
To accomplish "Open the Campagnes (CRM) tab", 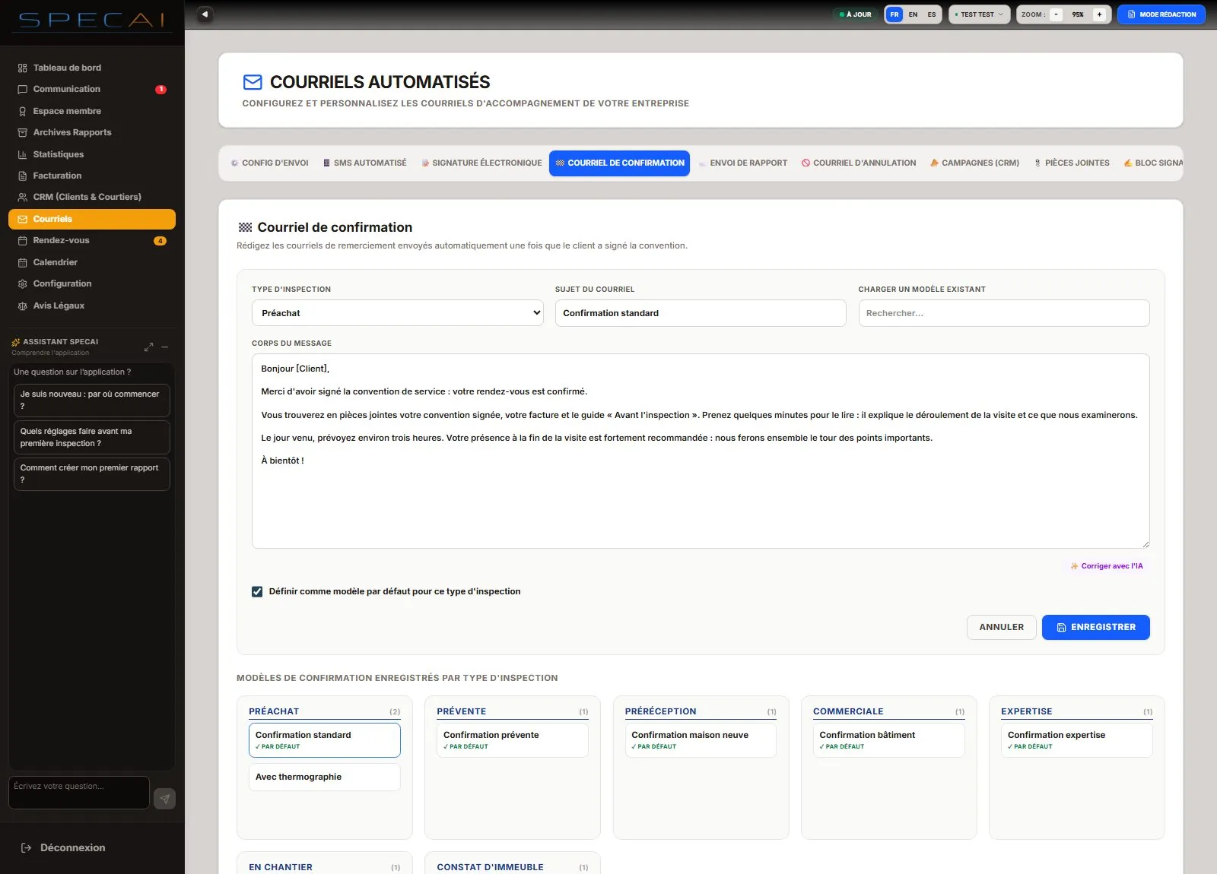I will (x=975, y=163).
